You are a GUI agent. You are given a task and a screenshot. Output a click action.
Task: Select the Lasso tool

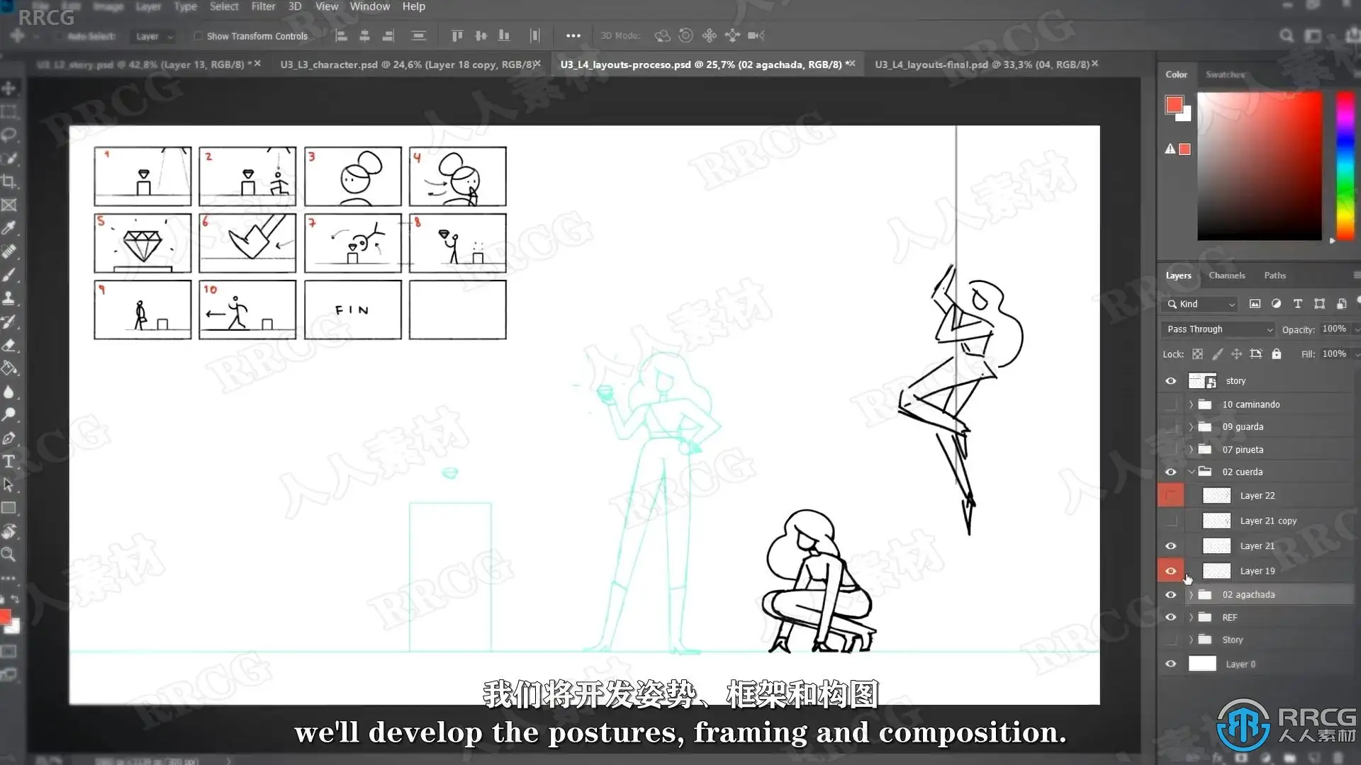9,135
